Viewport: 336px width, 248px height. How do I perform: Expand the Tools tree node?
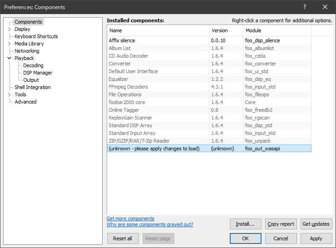10,94
